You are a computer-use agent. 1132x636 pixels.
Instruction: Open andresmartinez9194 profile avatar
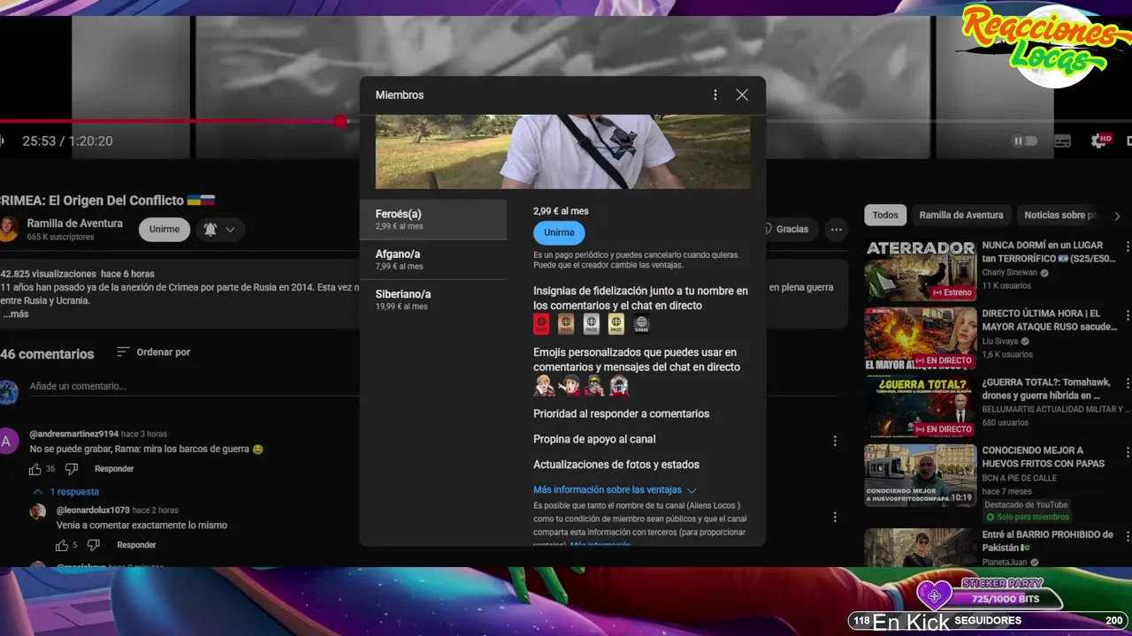pos(8,442)
